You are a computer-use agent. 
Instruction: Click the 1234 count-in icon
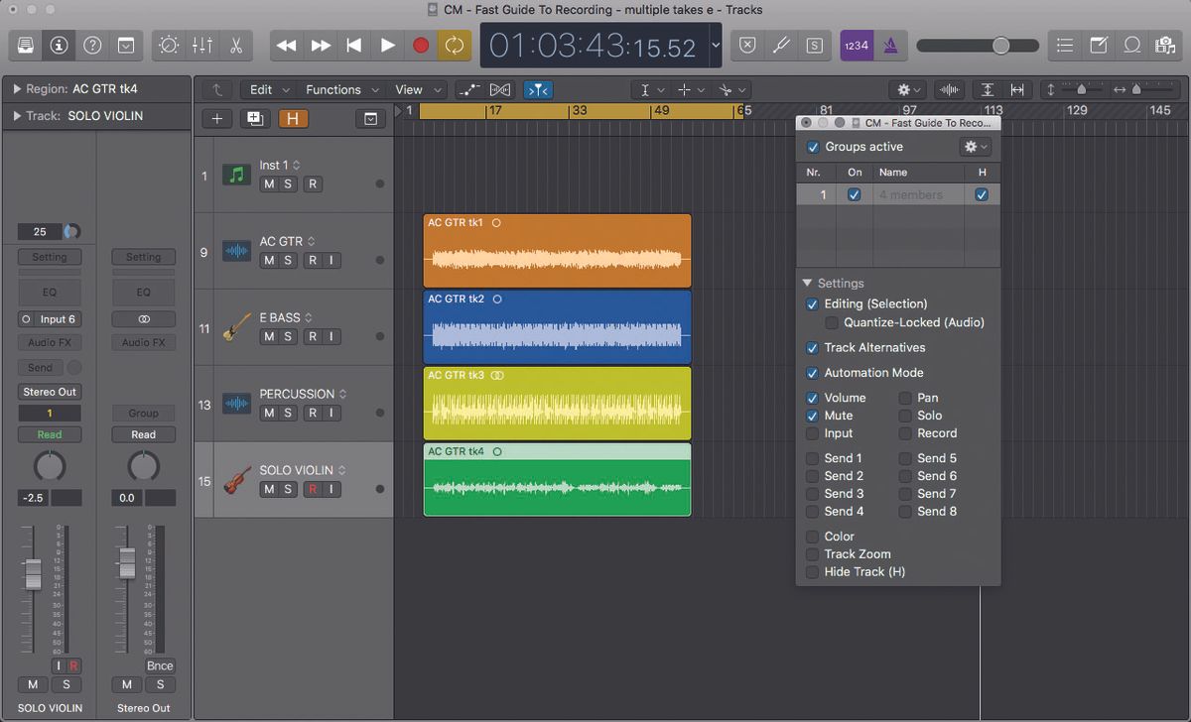[x=856, y=45]
